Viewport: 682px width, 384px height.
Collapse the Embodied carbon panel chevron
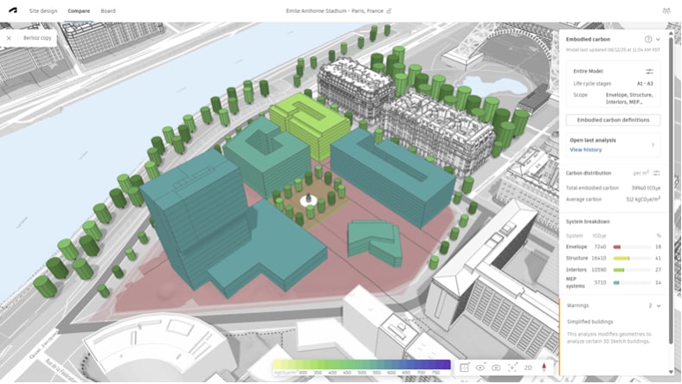658,39
